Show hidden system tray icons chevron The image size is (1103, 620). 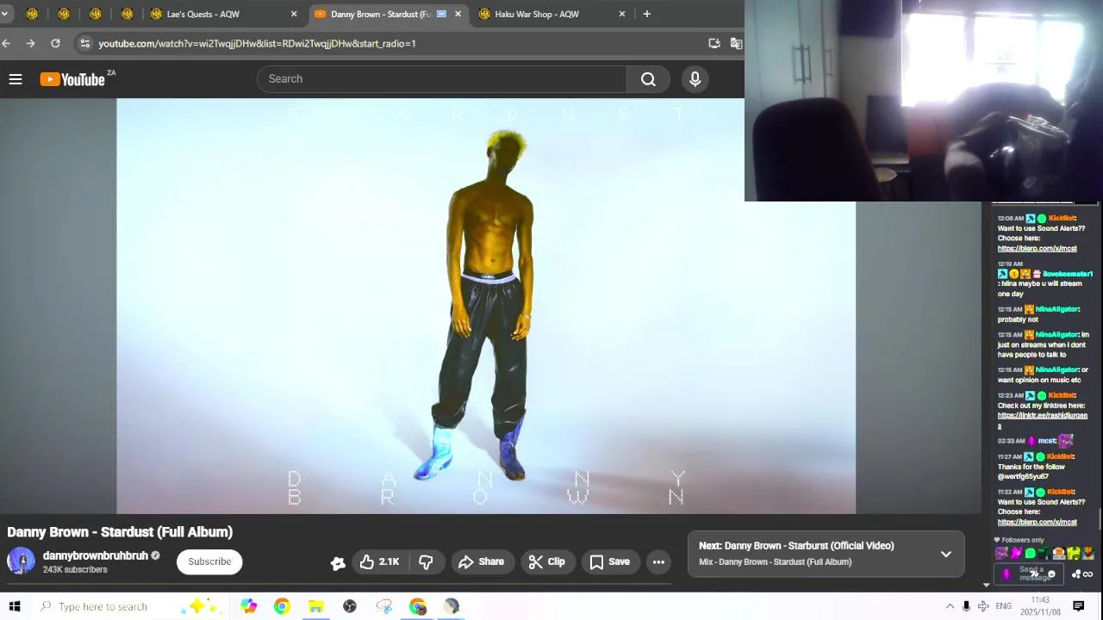point(950,606)
